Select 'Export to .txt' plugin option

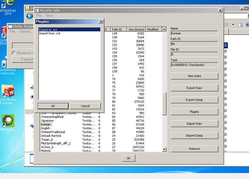point(70,30)
